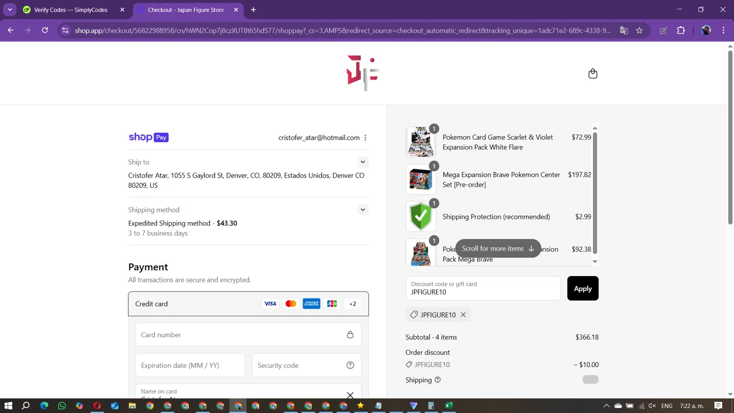734x413 pixels.
Task: Focus the Card number field
Action: (x=249, y=335)
